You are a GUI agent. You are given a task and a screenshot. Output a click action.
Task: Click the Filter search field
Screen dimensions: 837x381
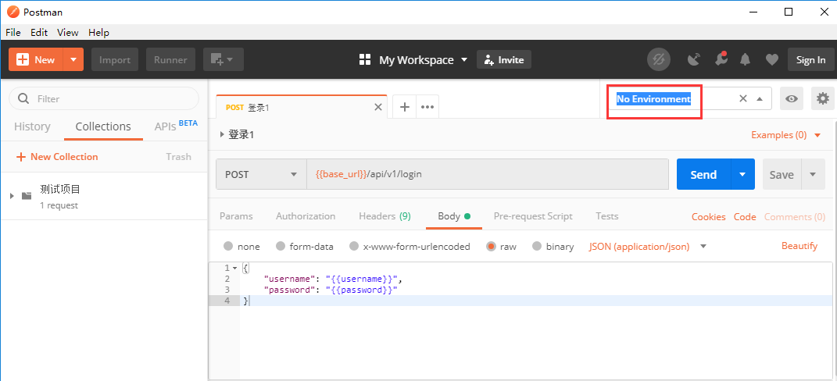pyautogui.click(x=104, y=98)
